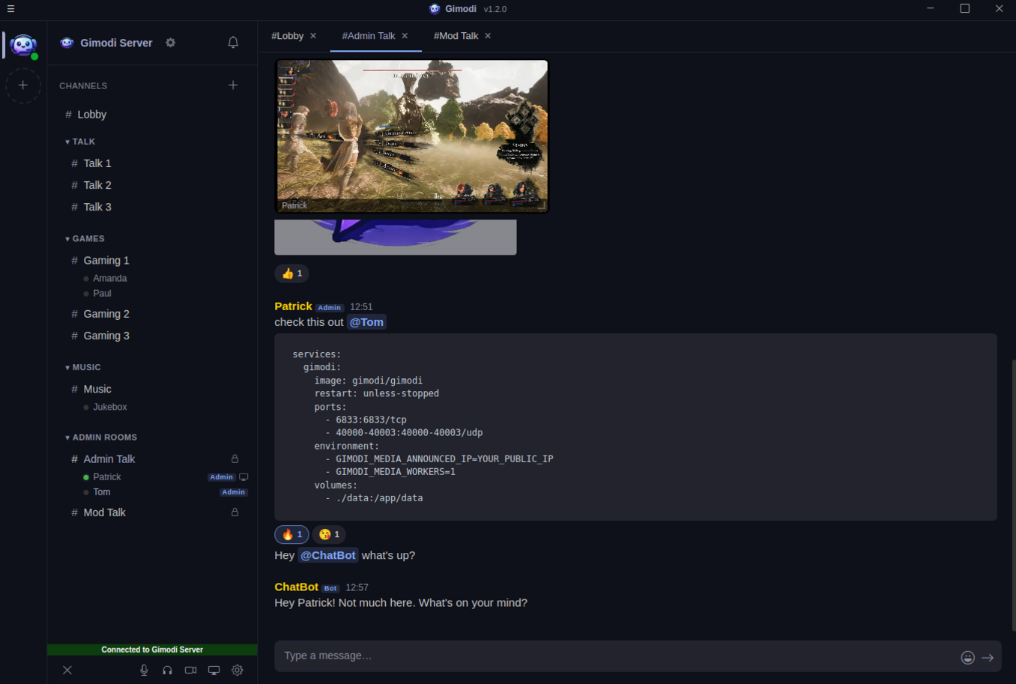Toggle the fire emoji reaction

coord(291,534)
